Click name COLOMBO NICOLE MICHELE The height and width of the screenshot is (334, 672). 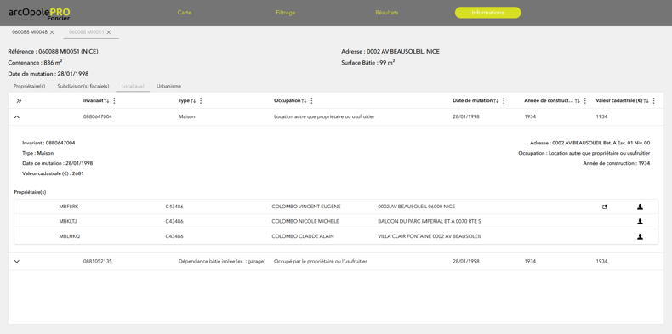305,222
